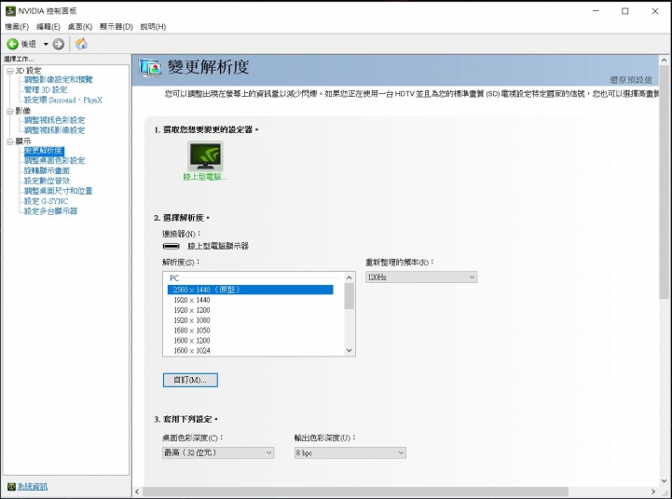Viewport: 672px width, 499px height.
Task: Open 調整視訊色彩設定 in the tree
Action: pos(54,120)
